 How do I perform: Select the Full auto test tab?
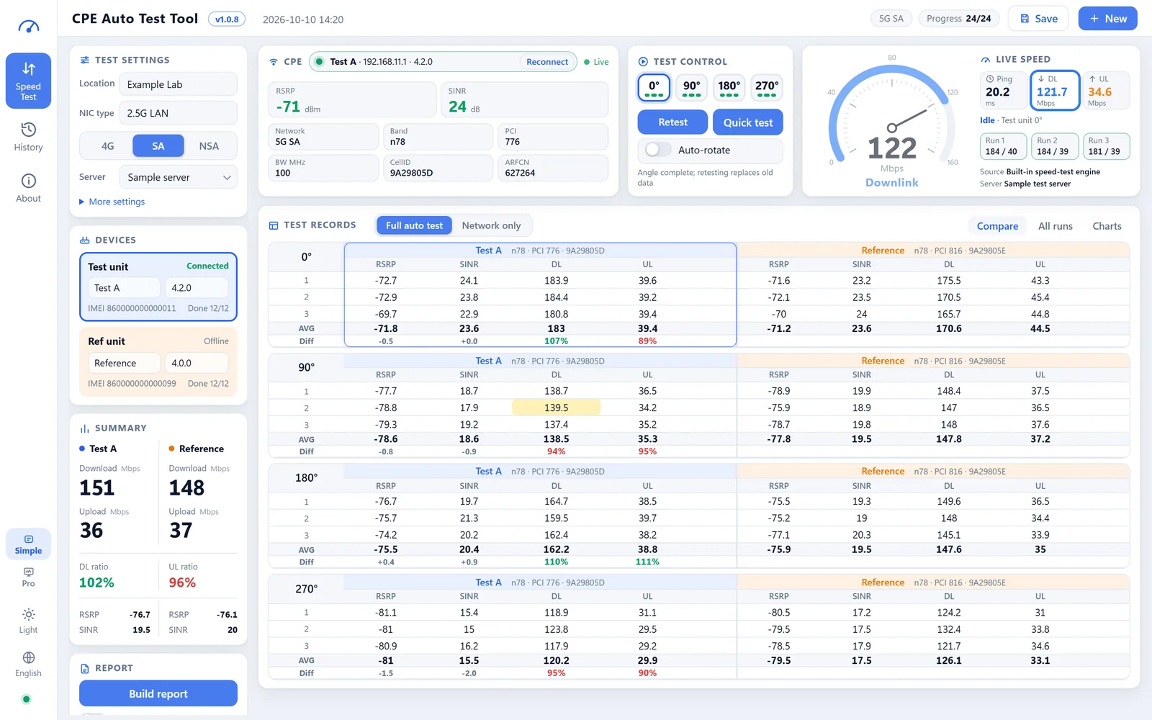(x=414, y=225)
